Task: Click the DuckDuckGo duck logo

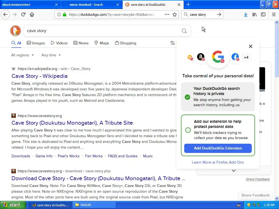Action: click(x=16, y=31)
